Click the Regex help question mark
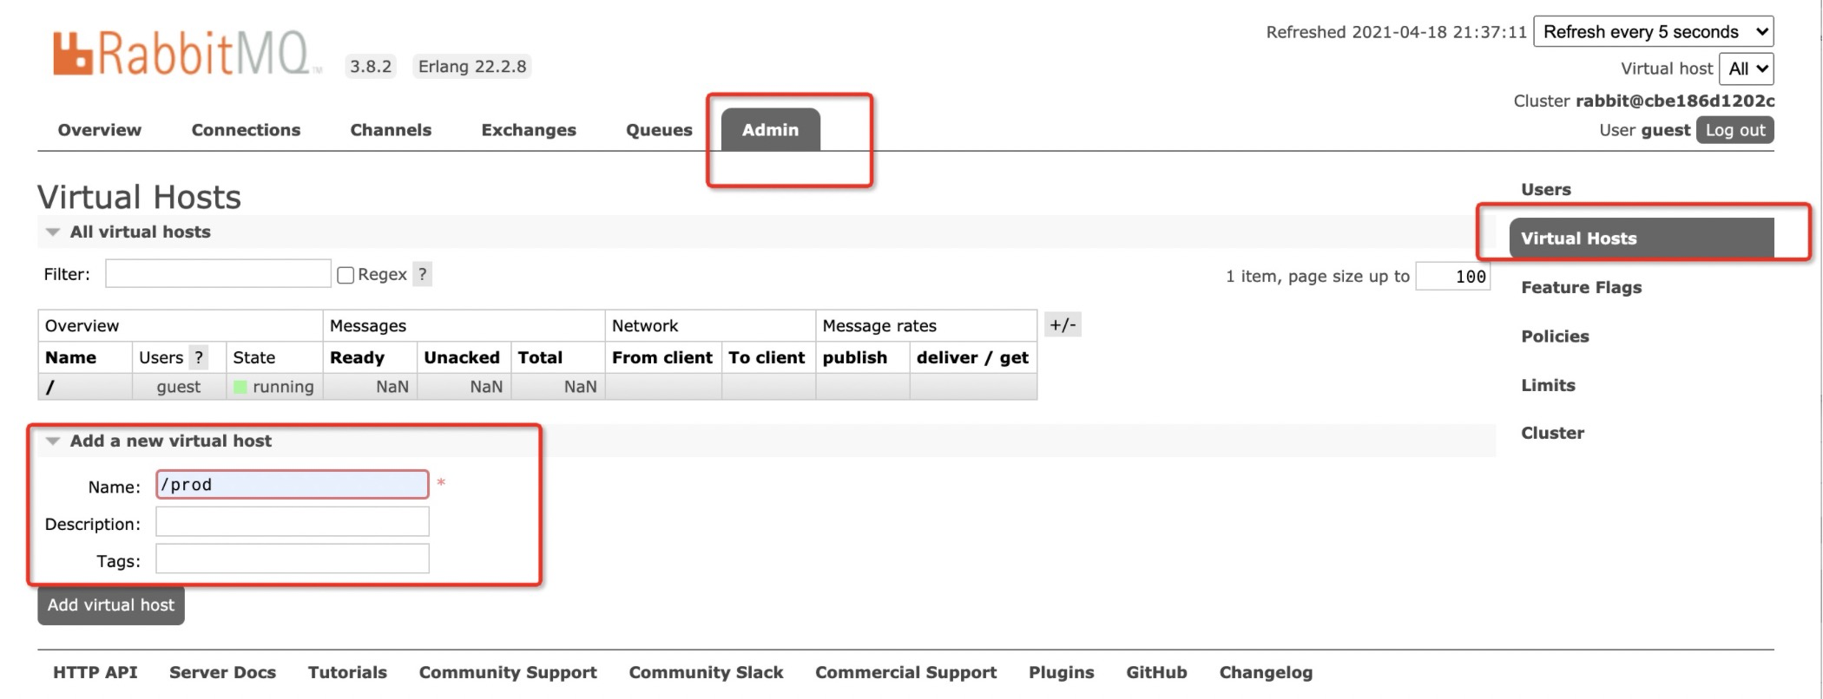Image resolution: width=1823 pixels, height=699 pixels. click(422, 274)
